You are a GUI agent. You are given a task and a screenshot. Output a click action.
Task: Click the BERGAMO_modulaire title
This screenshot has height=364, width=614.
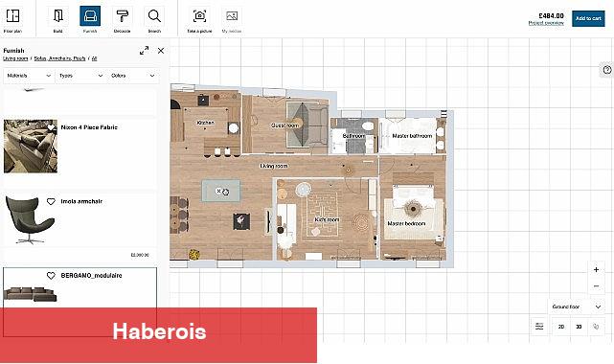pyautogui.click(x=91, y=276)
